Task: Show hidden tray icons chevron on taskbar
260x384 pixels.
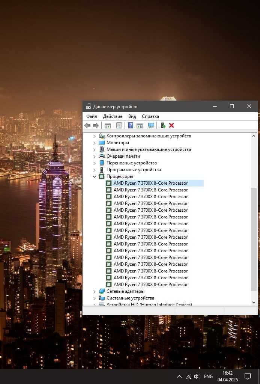Action: [179, 376]
